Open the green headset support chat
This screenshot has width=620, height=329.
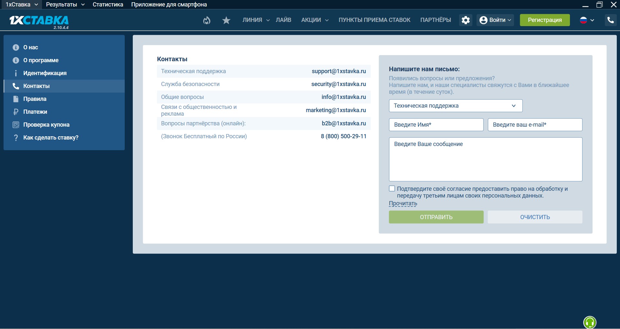(x=590, y=322)
